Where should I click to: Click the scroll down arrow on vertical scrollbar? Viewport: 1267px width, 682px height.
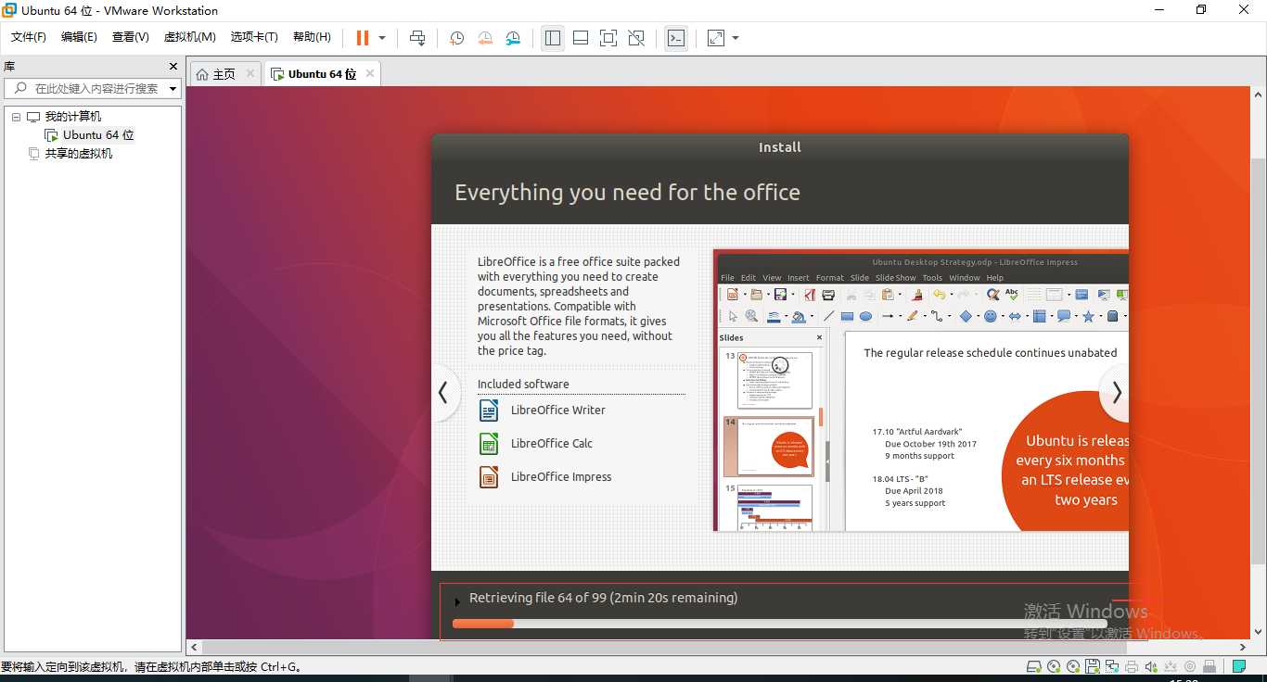pos(1259,632)
